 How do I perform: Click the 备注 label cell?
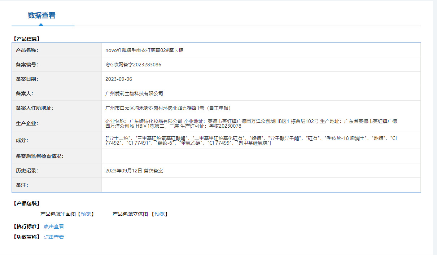pos(57,185)
